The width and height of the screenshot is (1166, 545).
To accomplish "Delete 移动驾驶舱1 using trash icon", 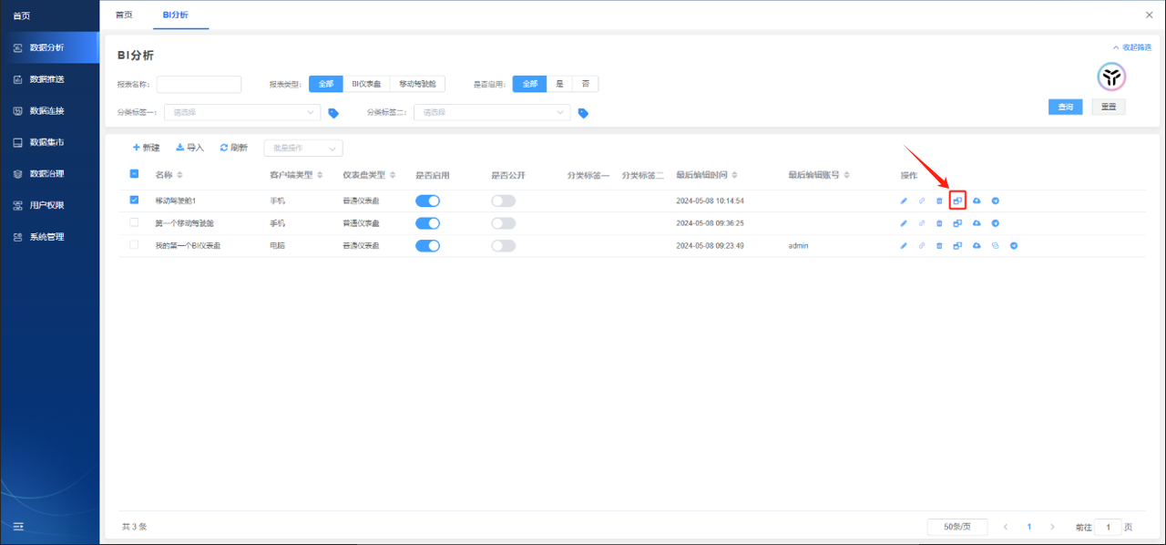I will coord(939,201).
